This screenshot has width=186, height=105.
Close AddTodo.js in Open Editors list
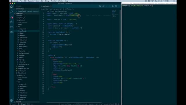[x=16, y=11]
